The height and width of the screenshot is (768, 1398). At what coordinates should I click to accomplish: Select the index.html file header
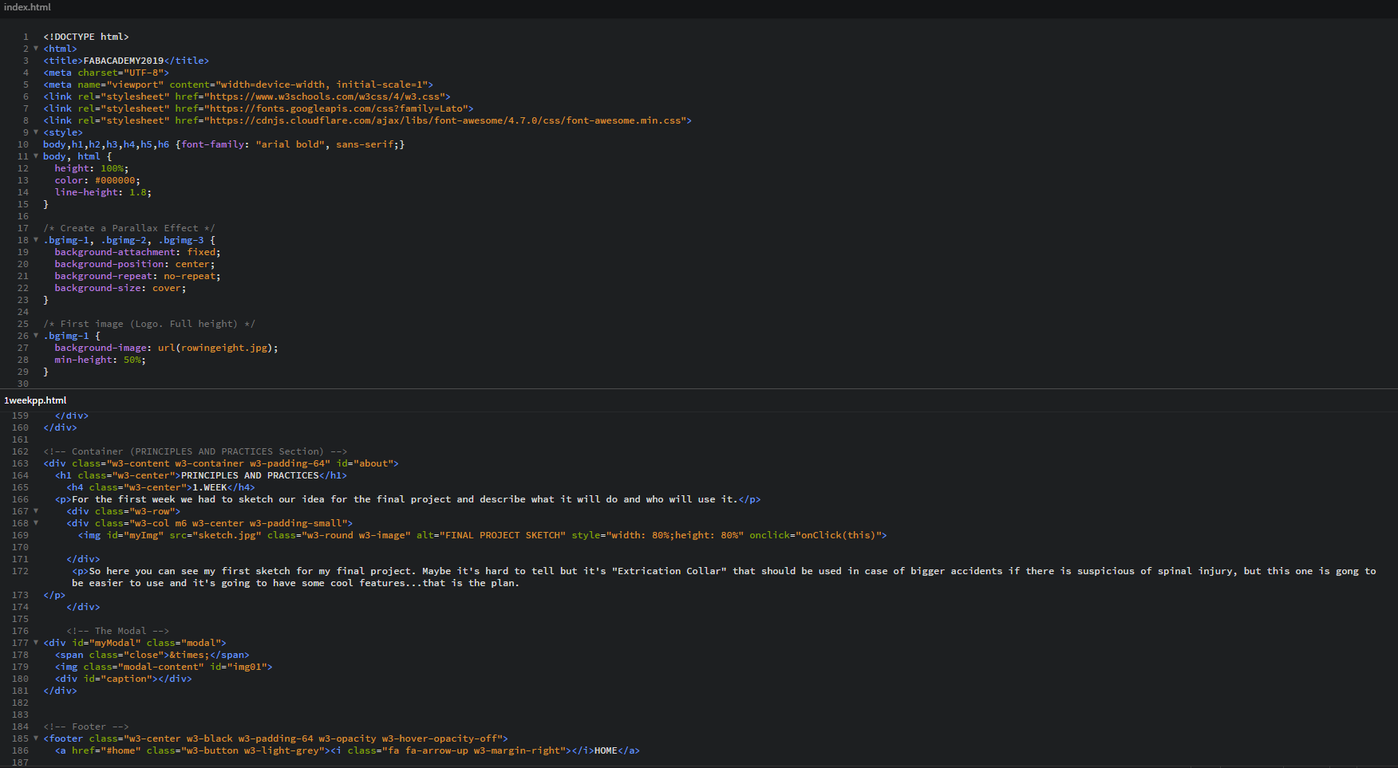pyautogui.click(x=26, y=7)
